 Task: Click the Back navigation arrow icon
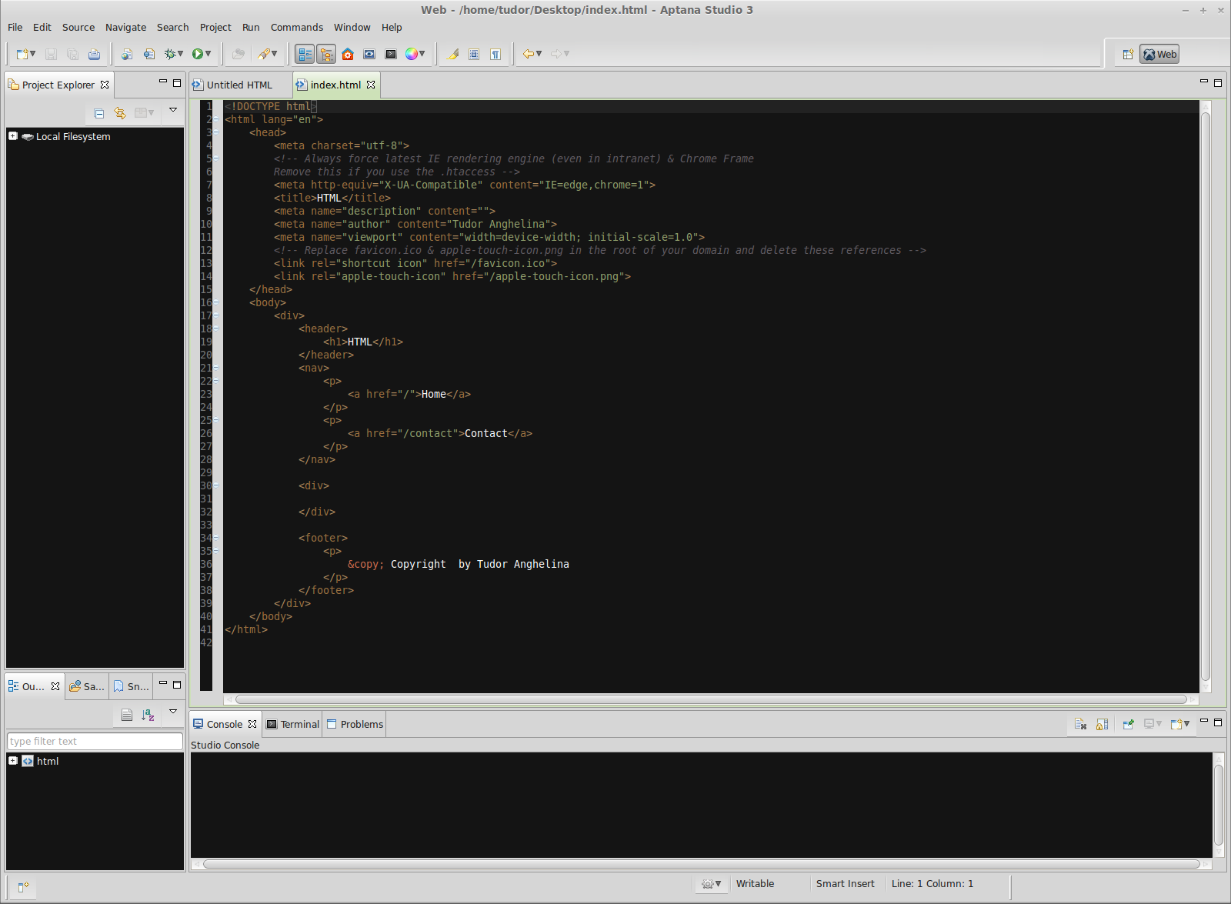[528, 54]
